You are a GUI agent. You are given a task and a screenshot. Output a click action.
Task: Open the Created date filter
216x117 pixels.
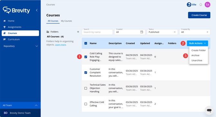coord(130,32)
